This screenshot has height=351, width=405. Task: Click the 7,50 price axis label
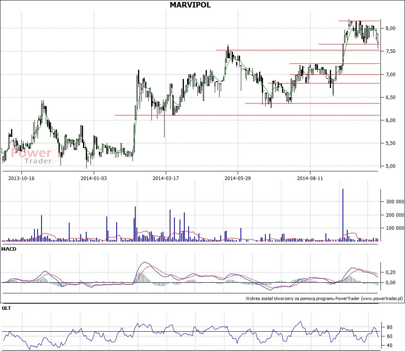click(x=390, y=51)
